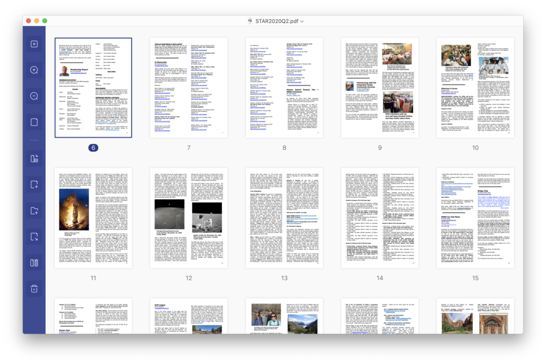Select page 8 thumbnail
Screen dimensions: 546x364
tap(284, 87)
